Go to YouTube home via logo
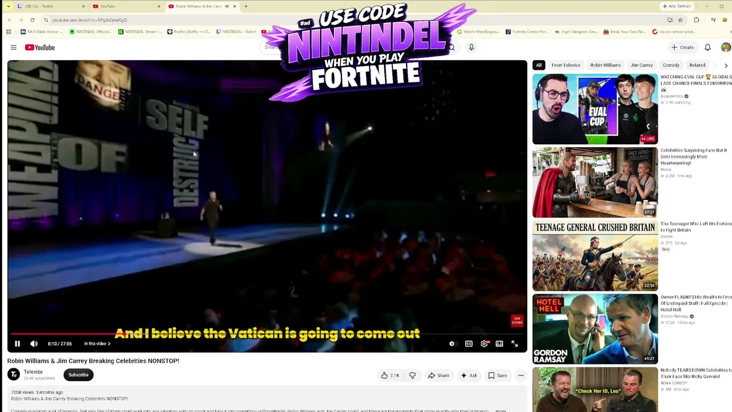The height and width of the screenshot is (412, 732). tap(40, 47)
